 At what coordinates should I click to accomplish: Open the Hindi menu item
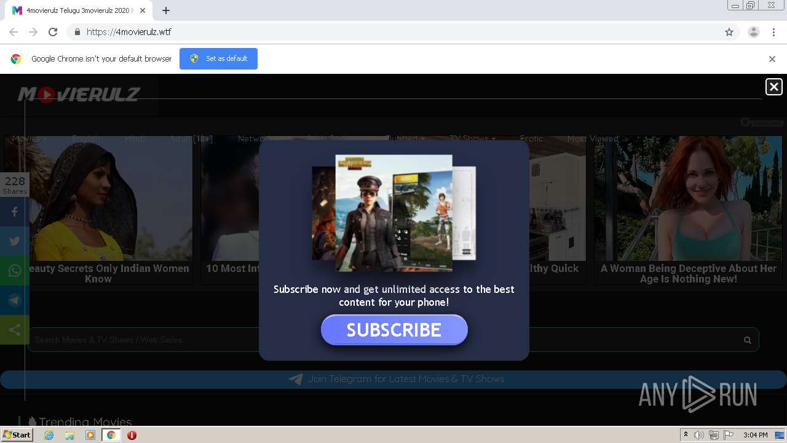(x=135, y=138)
